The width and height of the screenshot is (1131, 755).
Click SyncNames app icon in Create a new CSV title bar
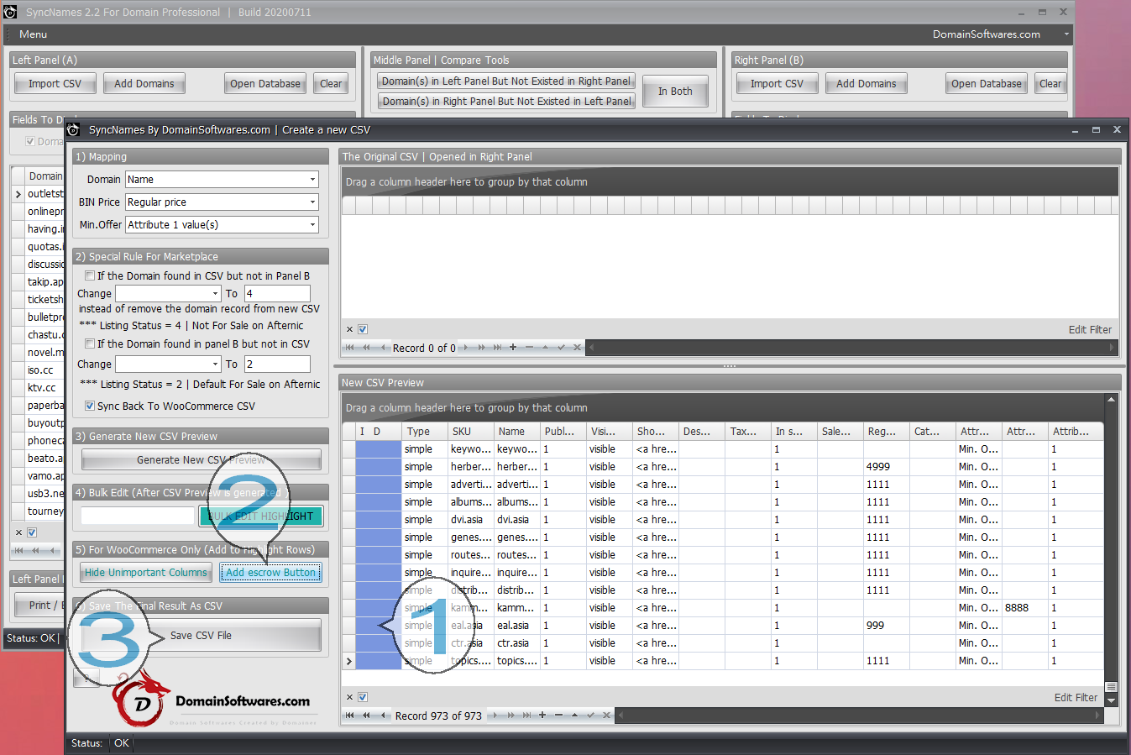pyautogui.click(x=74, y=129)
